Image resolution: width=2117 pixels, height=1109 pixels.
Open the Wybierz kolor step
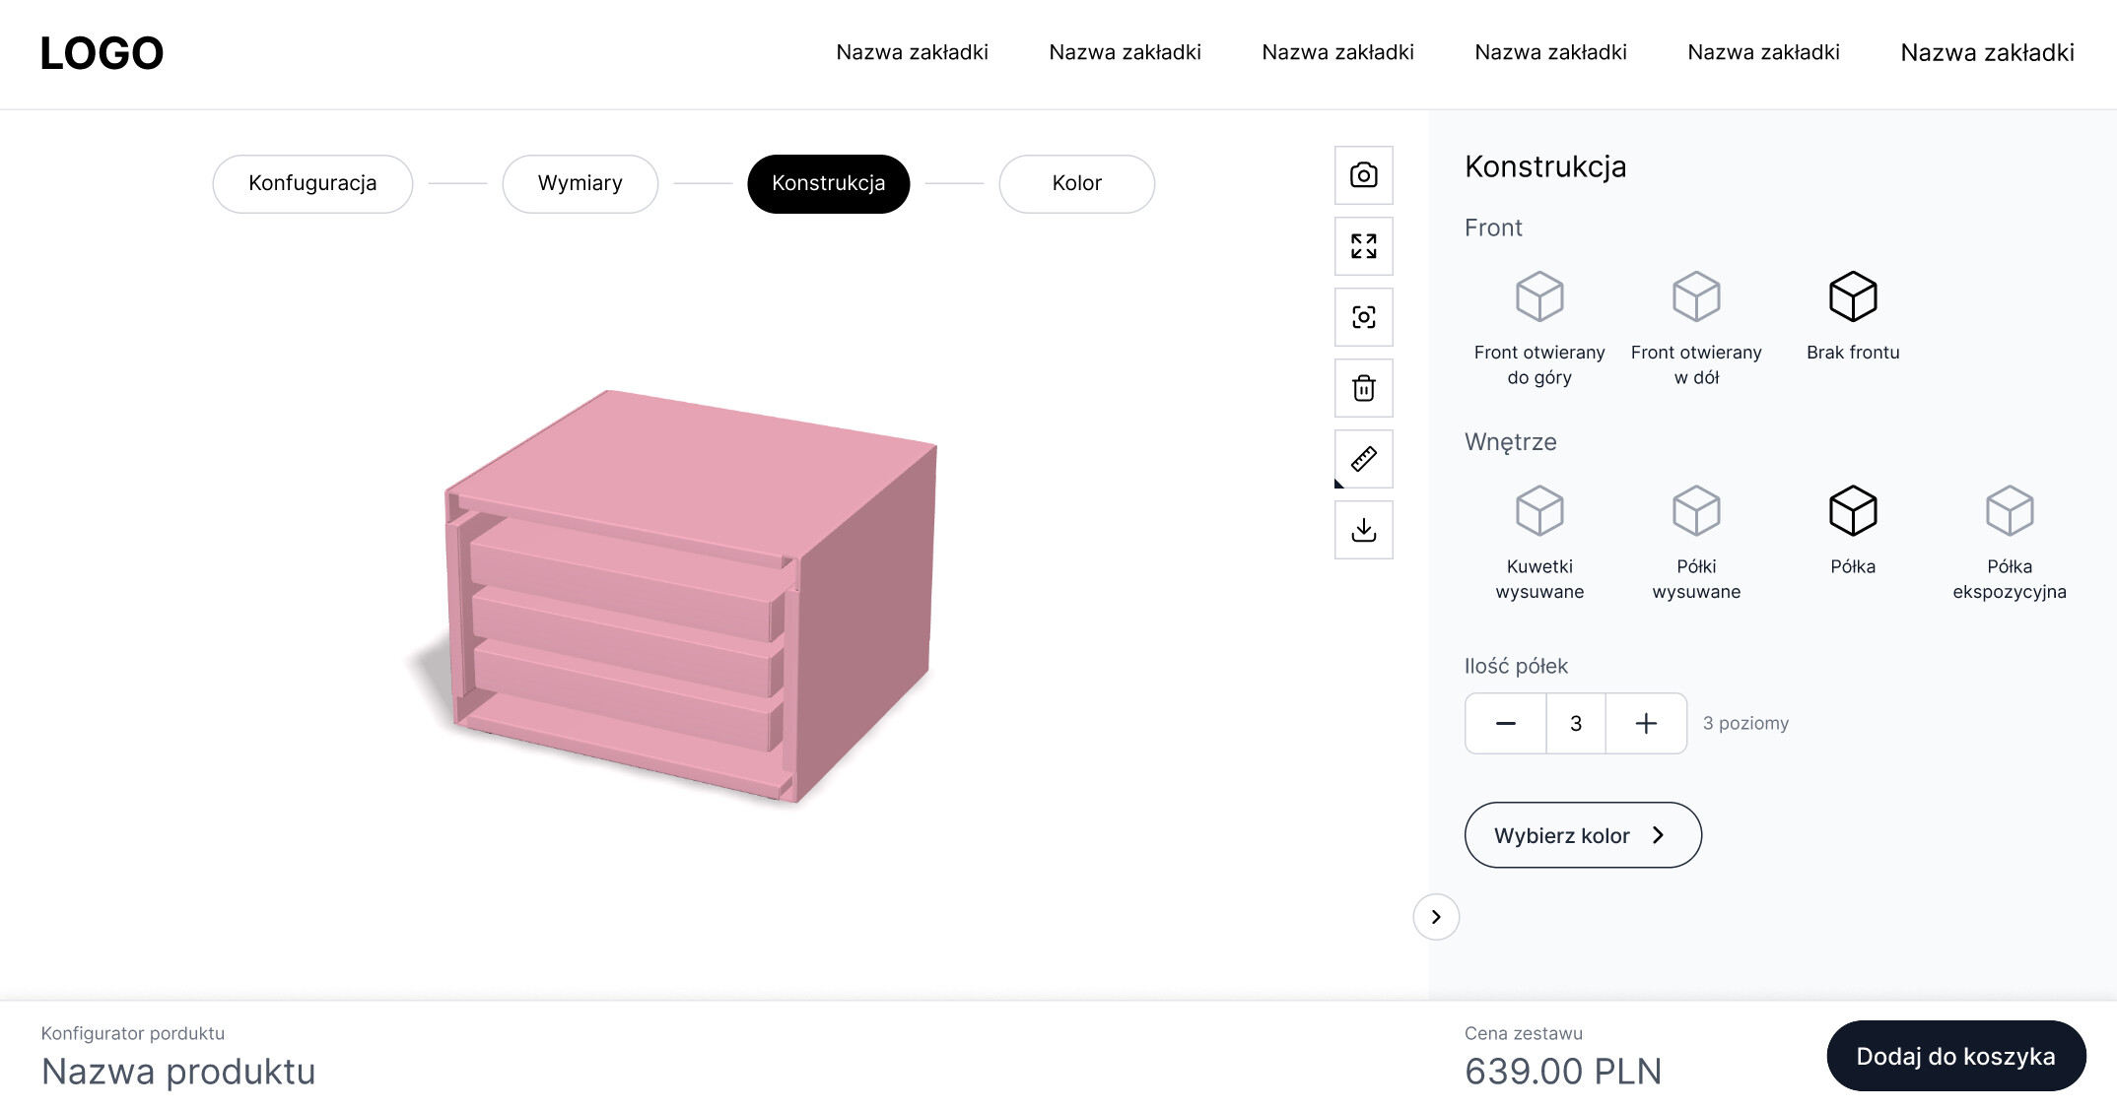point(1582,834)
